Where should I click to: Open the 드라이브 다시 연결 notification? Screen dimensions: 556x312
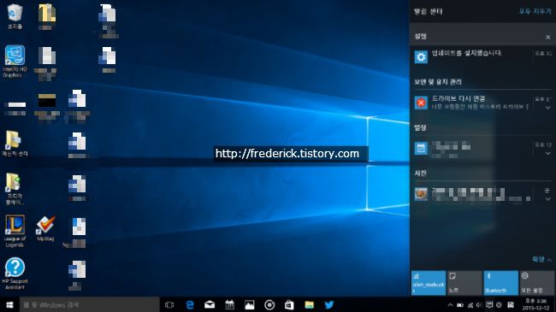click(x=482, y=103)
